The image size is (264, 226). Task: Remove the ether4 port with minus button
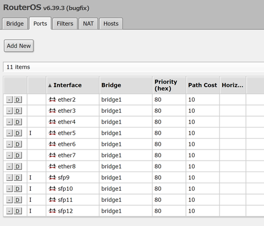coord(9,122)
